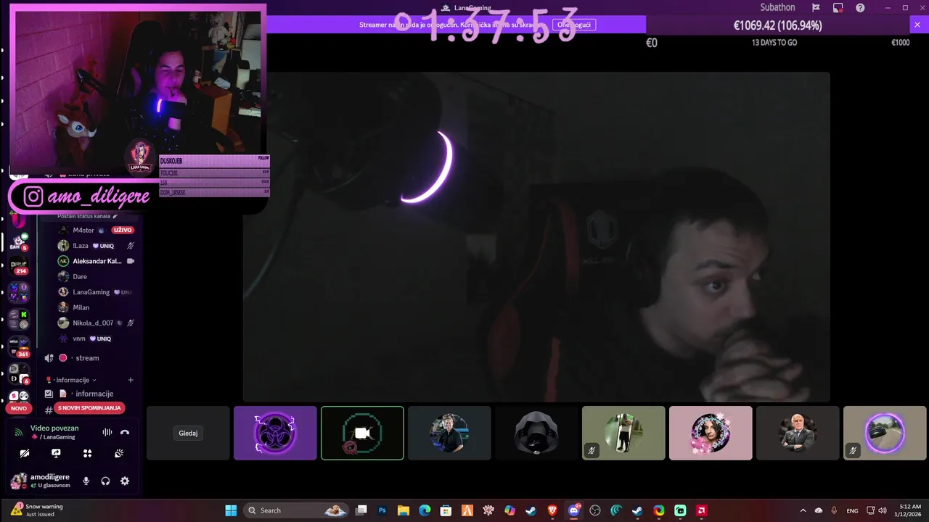Dismiss the purple banner with X
Image resolution: width=929 pixels, height=522 pixels.
917,25
